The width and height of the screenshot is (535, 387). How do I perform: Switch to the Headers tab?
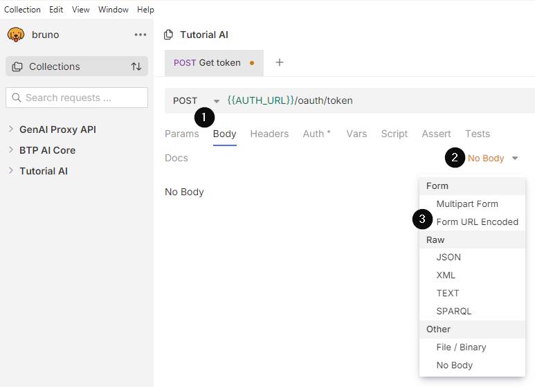[269, 134]
